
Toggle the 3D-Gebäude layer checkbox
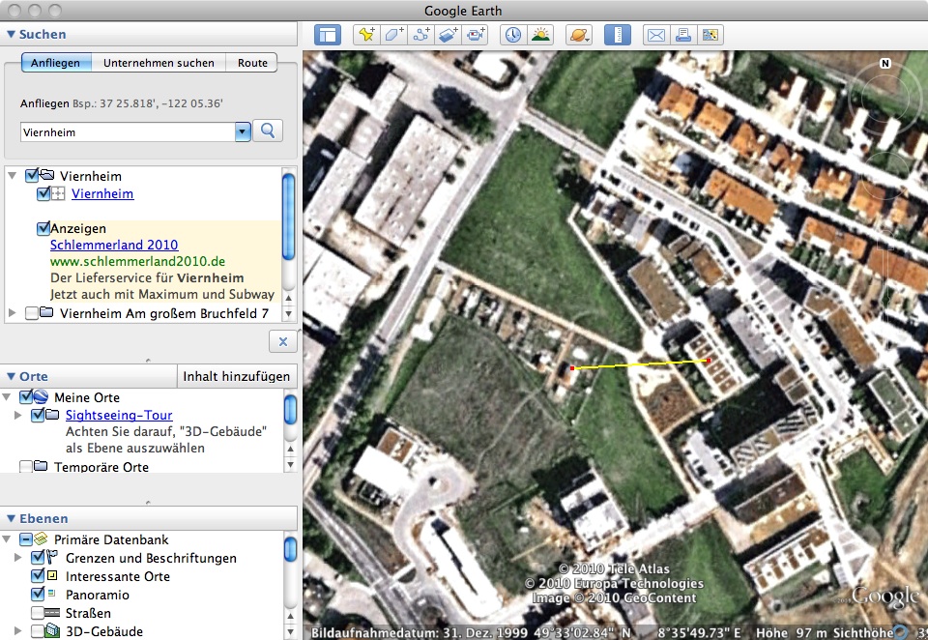pyautogui.click(x=38, y=631)
